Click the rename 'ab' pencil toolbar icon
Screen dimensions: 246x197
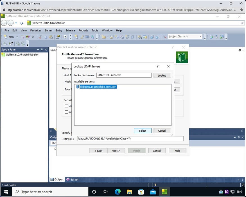click(x=28, y=37)
